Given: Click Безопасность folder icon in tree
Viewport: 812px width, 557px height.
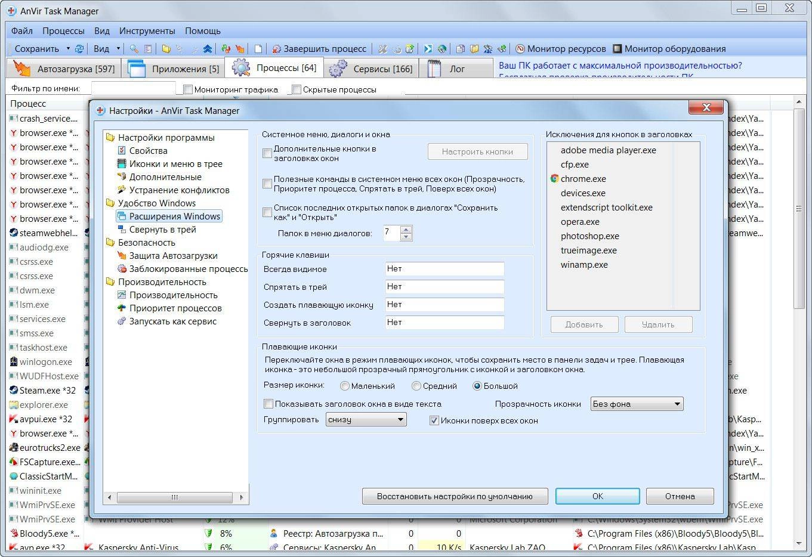Looking at the screenshot, I should [110, 243].
